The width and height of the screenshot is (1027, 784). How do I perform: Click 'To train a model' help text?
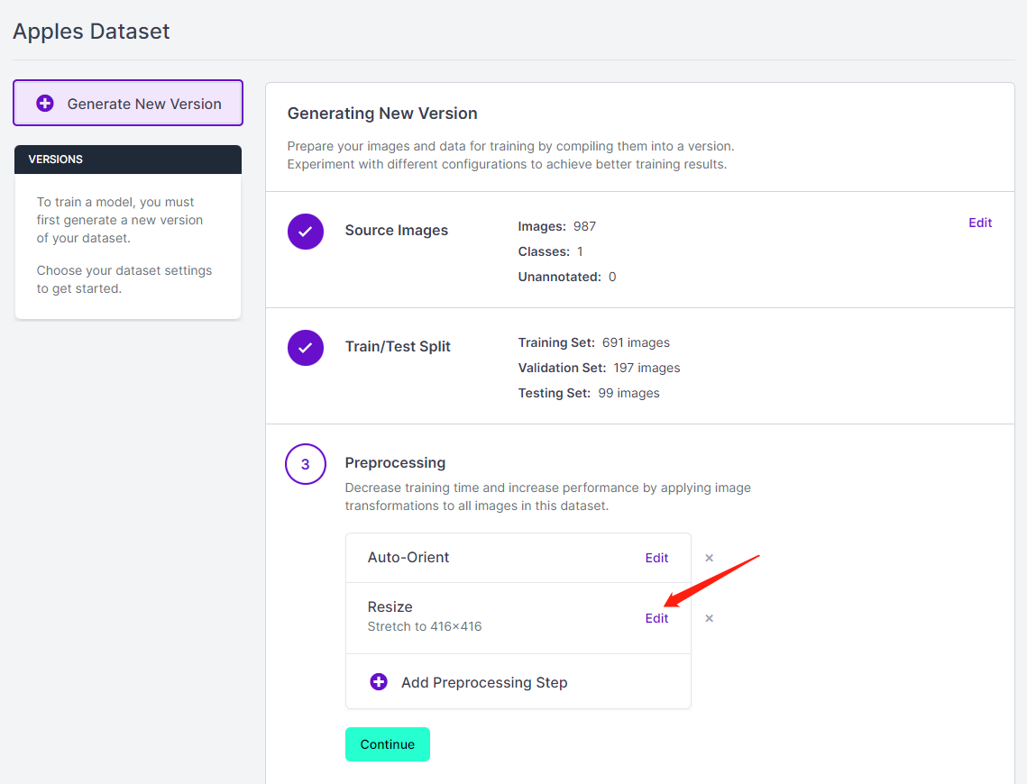120,220
